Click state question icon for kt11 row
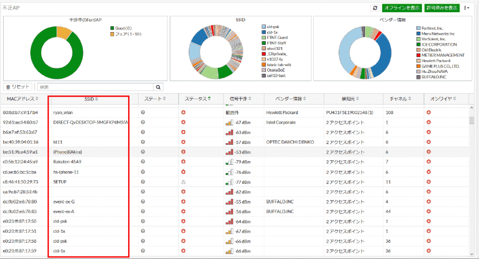The width and height of the screenshot is (479, 259). tap(143, 142)
